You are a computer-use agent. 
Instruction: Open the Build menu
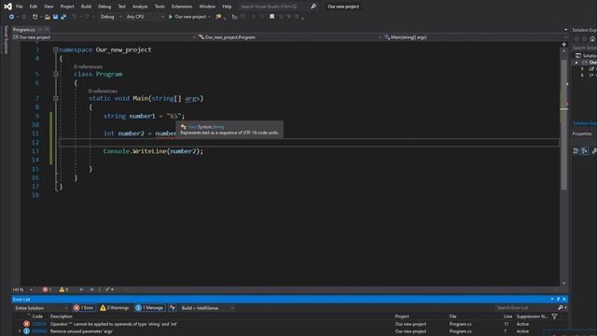pyautogui.click(x=86, y=7)
